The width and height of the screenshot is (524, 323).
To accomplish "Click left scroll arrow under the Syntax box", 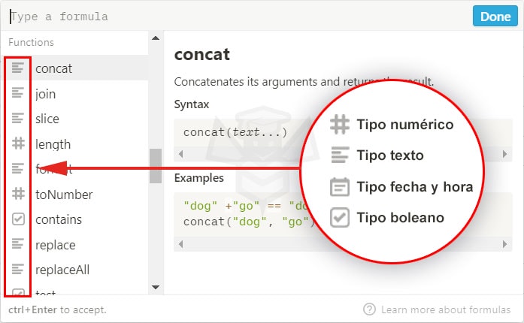I will pos(179,154).
